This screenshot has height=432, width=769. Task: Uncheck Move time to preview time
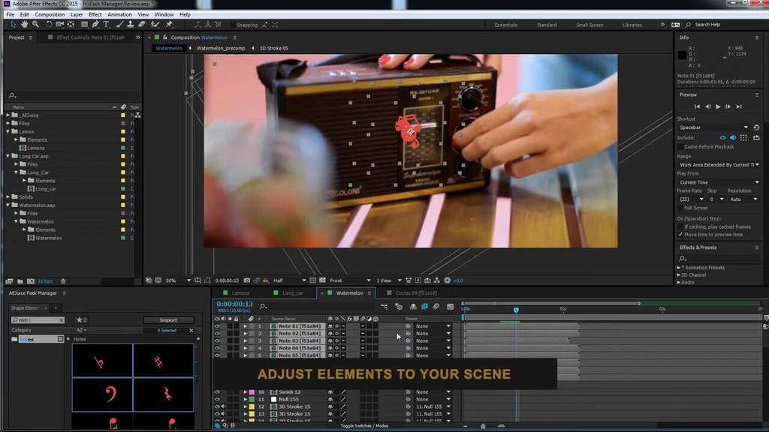[680, 235]
